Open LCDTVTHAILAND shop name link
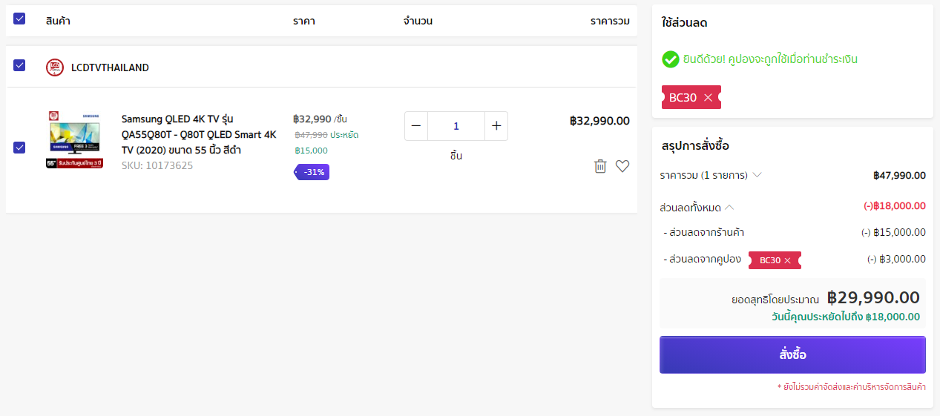The image size is (940, 416). click(110, 67)
